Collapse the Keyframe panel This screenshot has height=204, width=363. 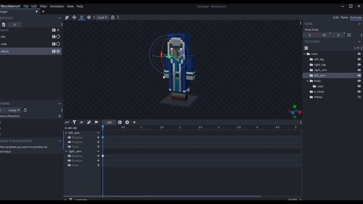tap(59, 104)
